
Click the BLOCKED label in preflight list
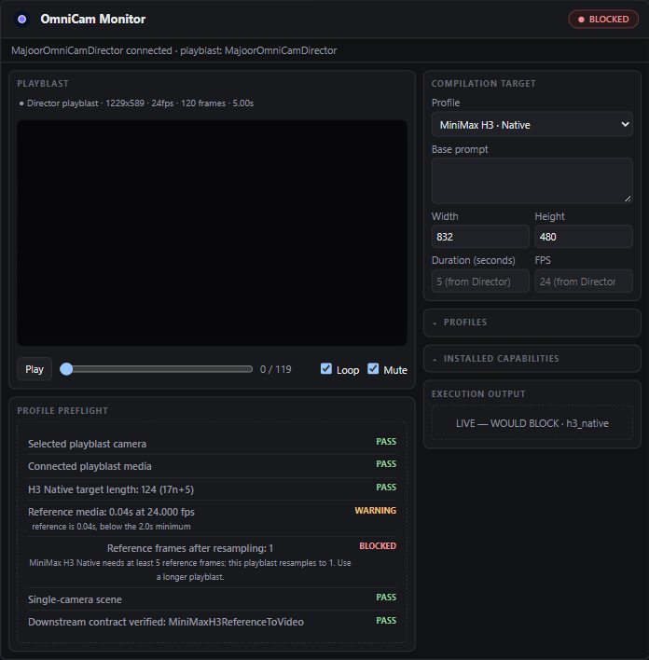point(378,546)
